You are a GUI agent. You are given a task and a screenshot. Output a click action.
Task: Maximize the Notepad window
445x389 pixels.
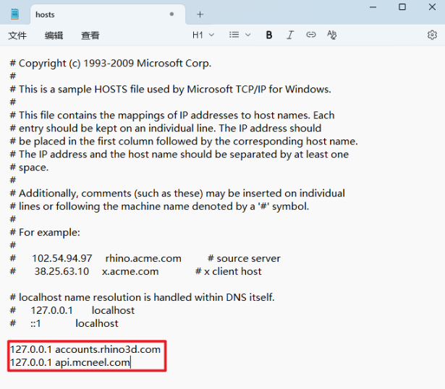pyautogui.click(x=402, y=7)
